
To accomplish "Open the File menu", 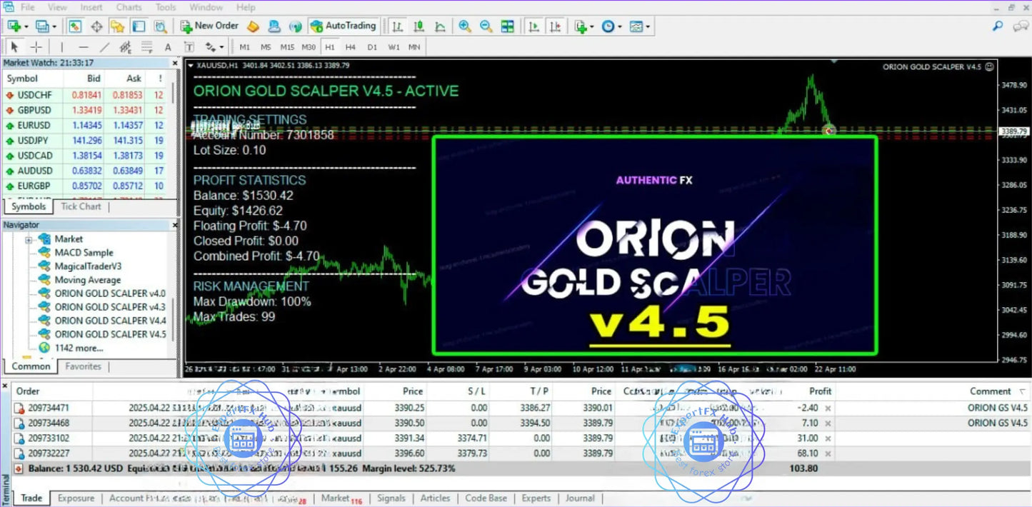I will [27, 7].
